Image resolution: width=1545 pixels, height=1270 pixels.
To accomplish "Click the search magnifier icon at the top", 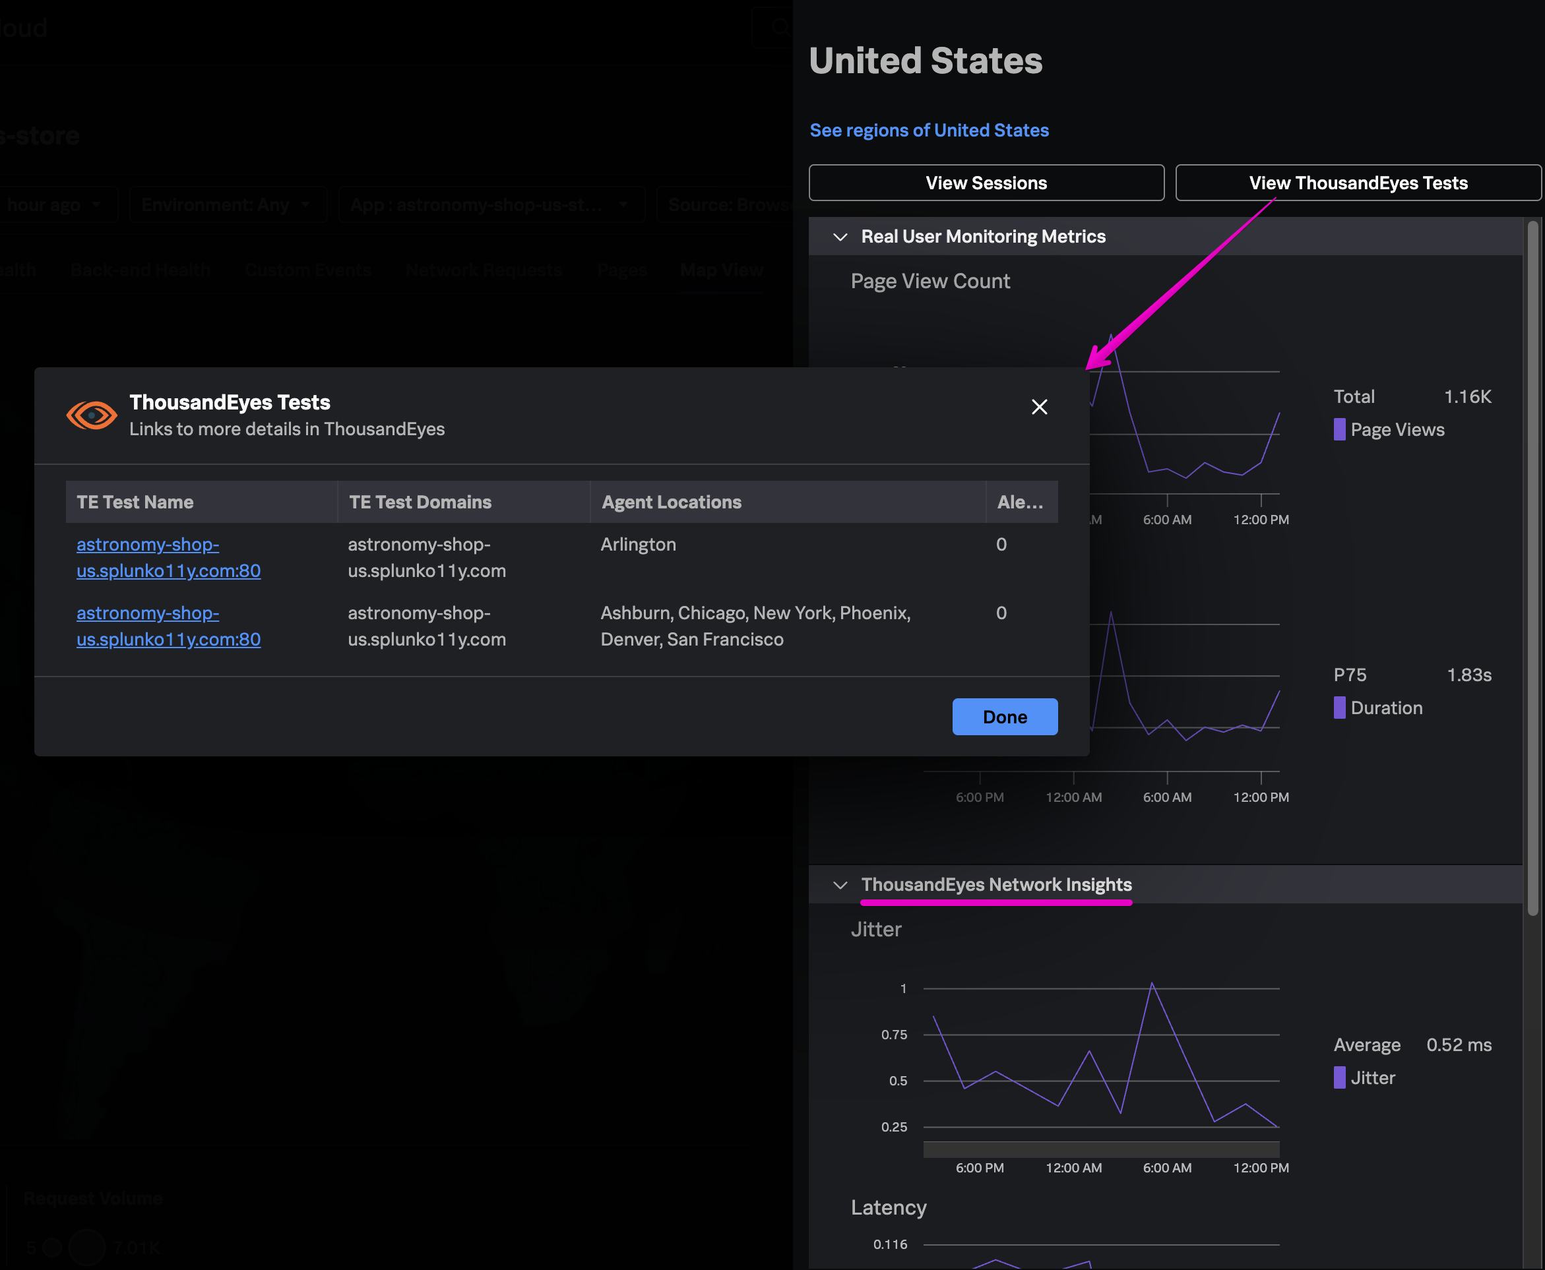I will [x=778, y=27].
